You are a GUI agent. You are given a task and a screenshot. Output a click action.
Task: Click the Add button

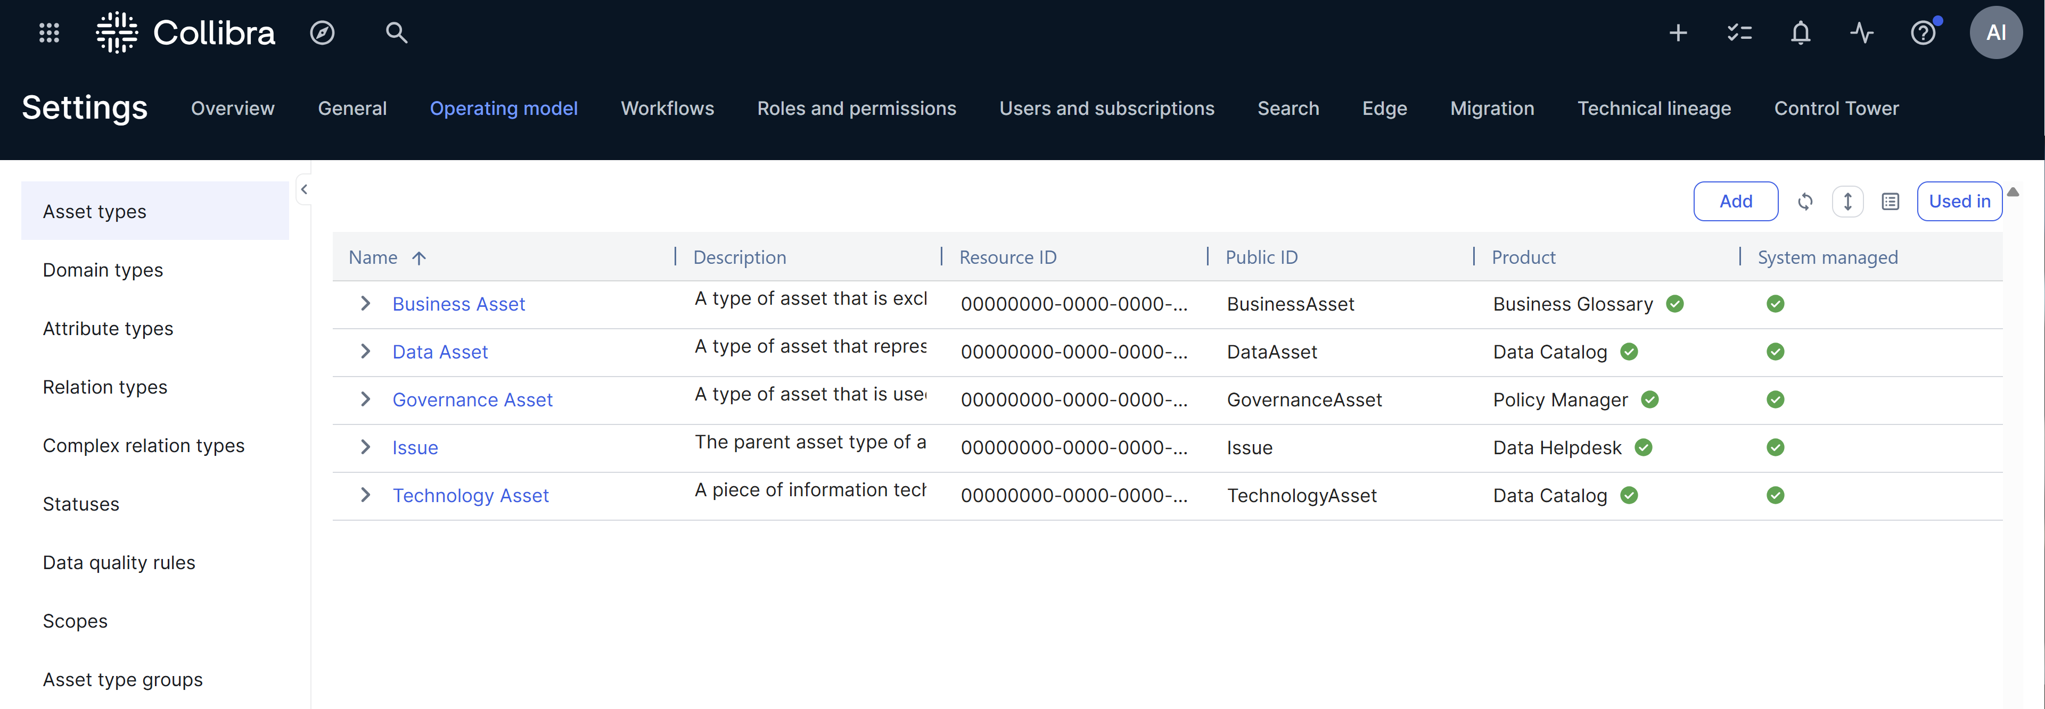(x=1735, y=202)
